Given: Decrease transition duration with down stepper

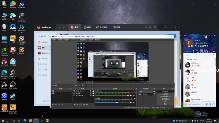Looking at the screenshot, I should 154,95.
